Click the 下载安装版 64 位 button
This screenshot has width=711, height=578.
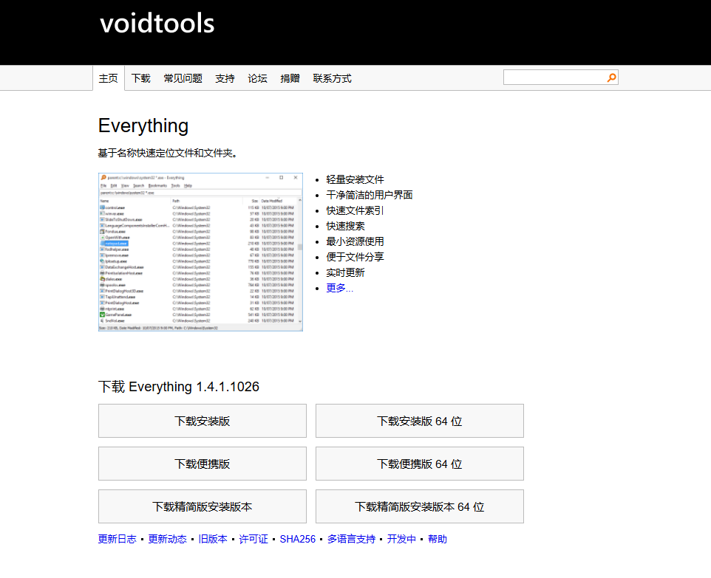point(419,421)
